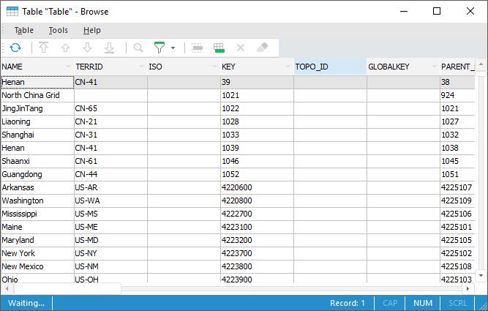Click the eraser icon in the toolbar
This screenshot has height=311, width=488.
pos(262,48)
